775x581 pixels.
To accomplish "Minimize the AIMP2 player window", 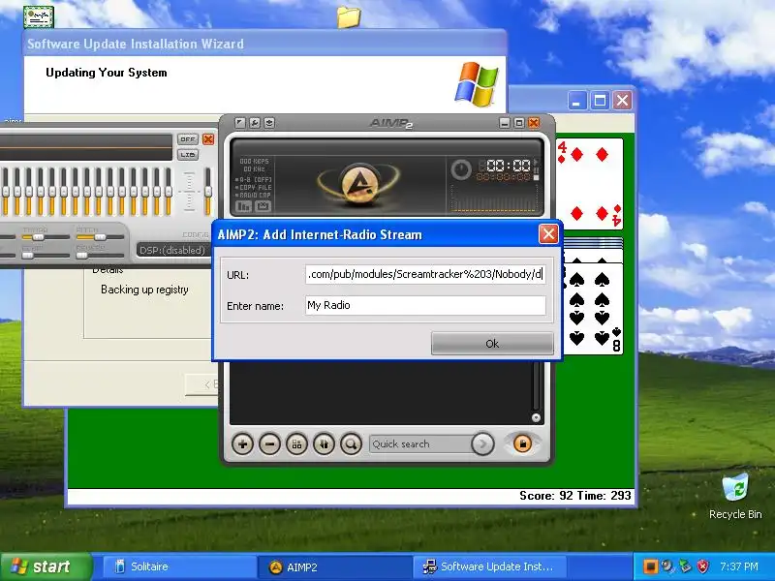I will tap(505, 123).
